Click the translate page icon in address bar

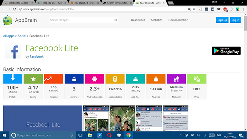[190, 9]
